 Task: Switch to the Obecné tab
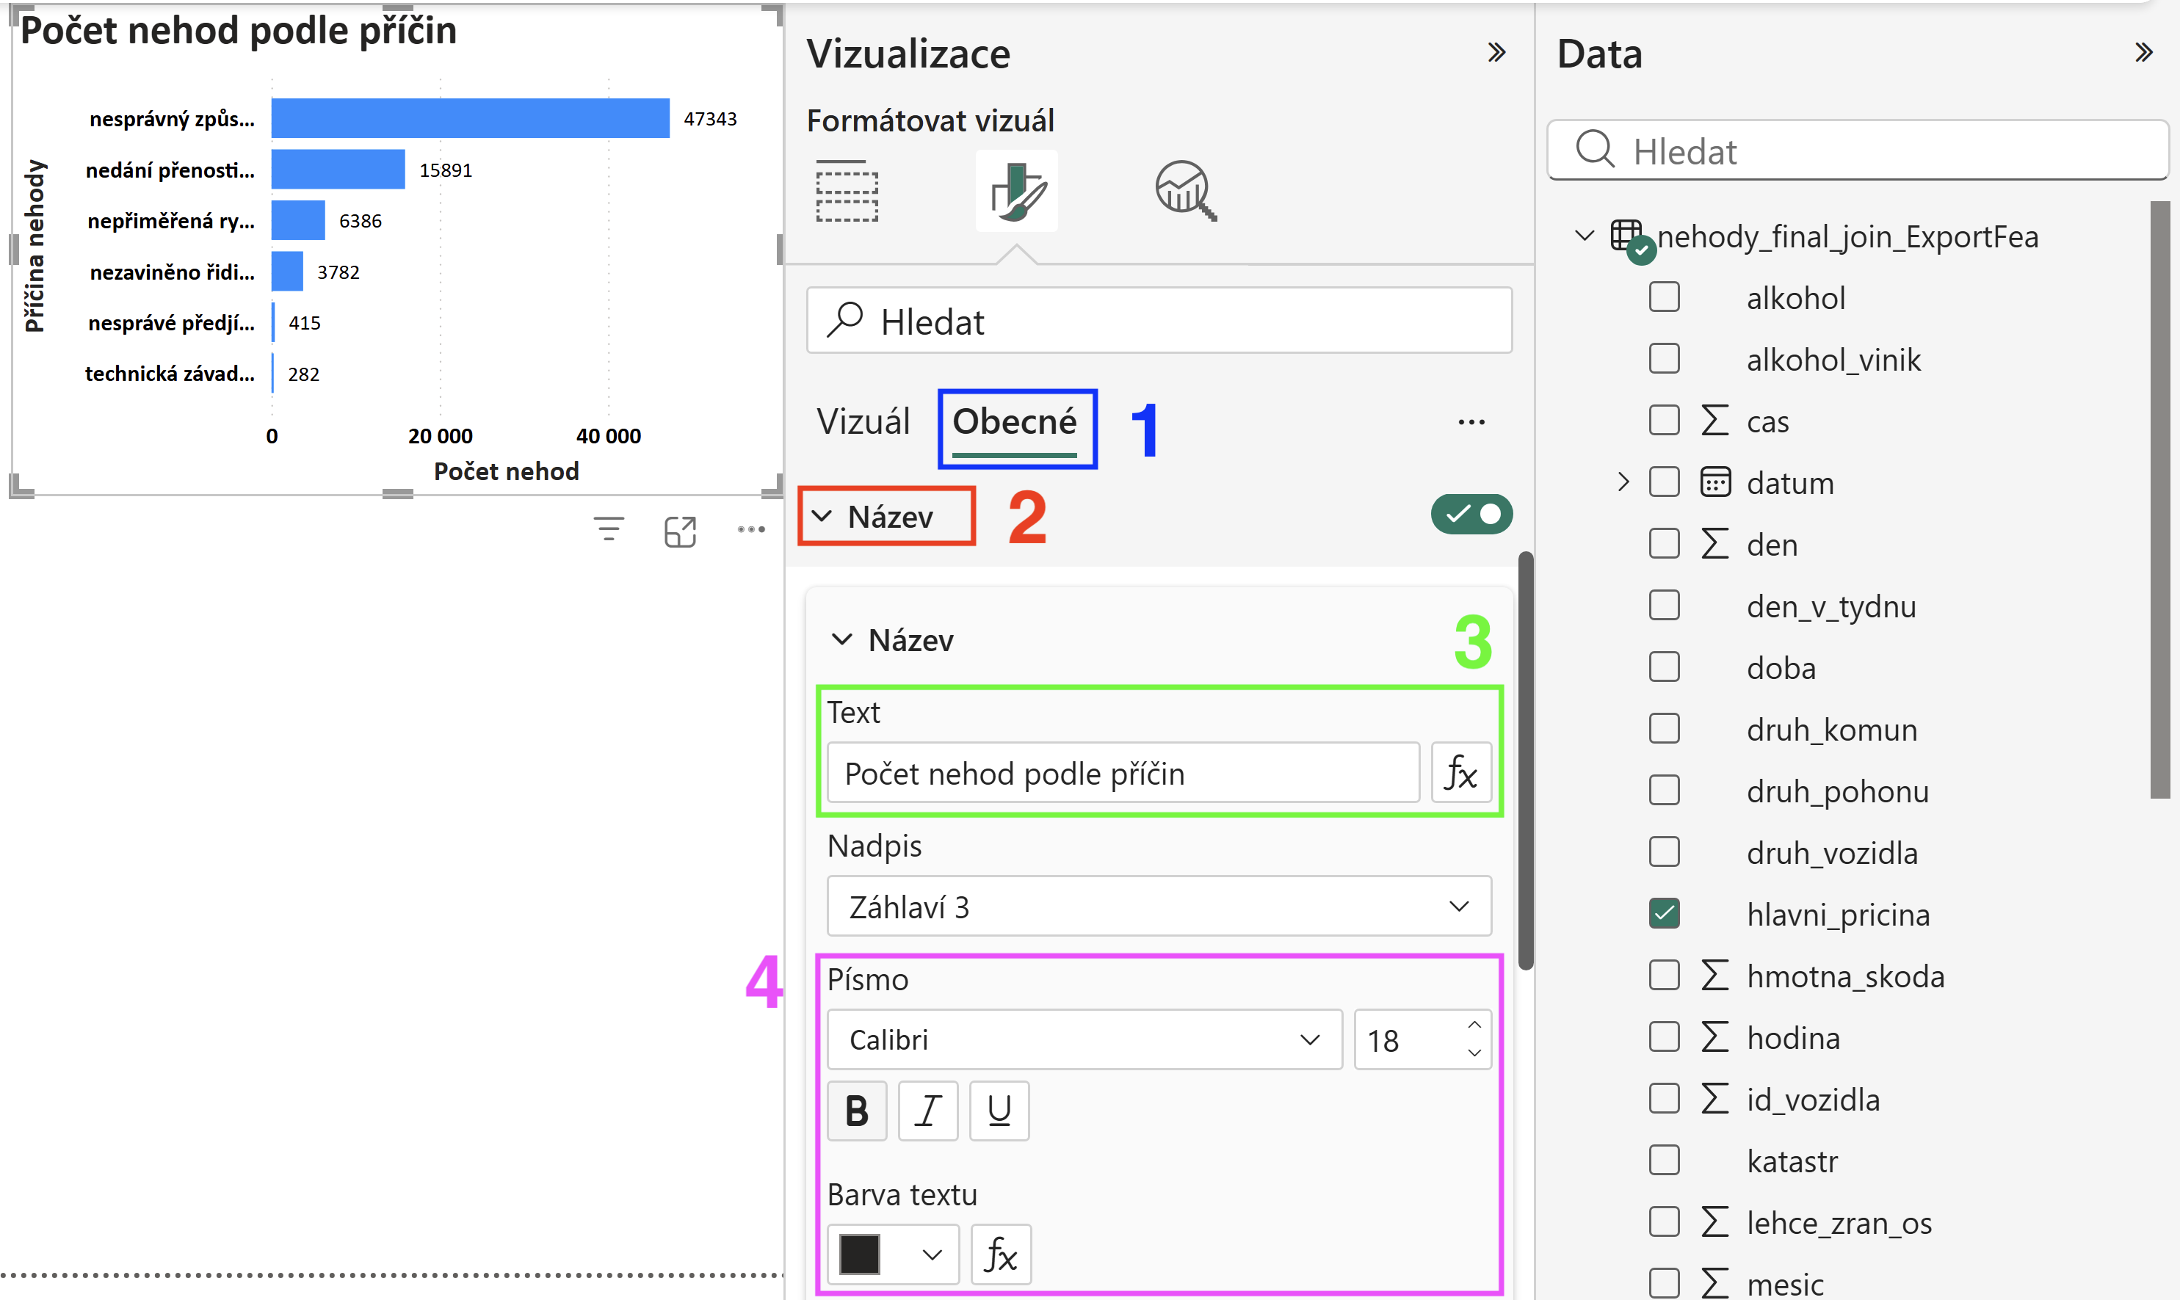pos(1014,422)
